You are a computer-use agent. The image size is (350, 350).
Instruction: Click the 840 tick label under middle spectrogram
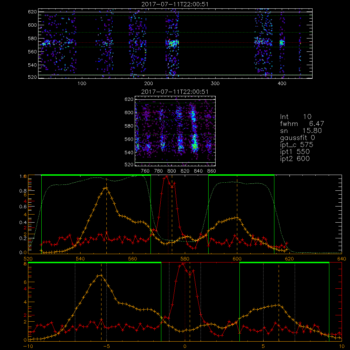click(x=198, y=171)
